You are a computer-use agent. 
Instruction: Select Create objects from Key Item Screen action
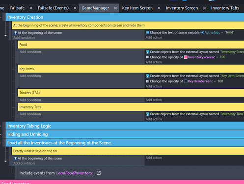[195, 76]
